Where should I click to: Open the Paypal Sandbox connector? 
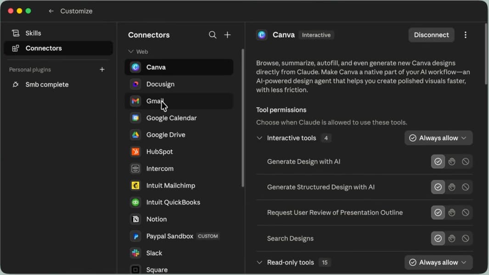tap(179, 236)
